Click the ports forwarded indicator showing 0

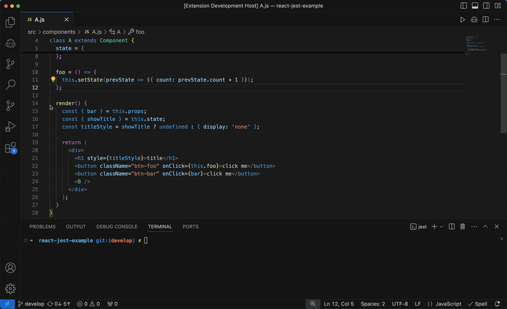[113, 304]
